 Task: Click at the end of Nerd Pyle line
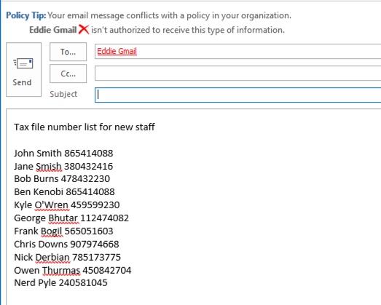[x=108, y=283]
